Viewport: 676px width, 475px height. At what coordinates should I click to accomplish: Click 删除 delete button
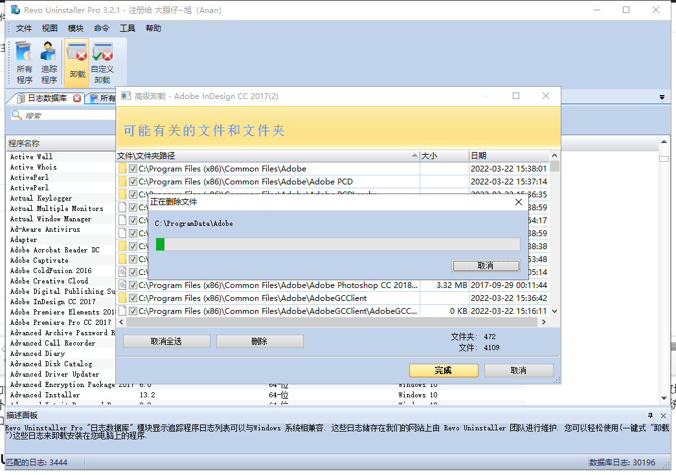(x=260, y=342)
